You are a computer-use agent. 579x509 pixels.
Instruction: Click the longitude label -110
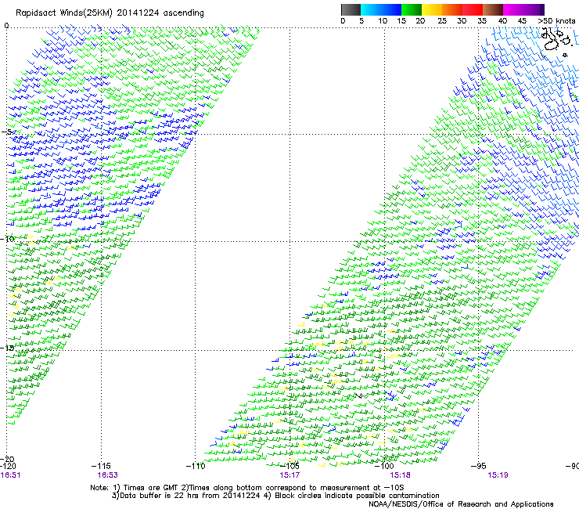[x=196, y=466]
